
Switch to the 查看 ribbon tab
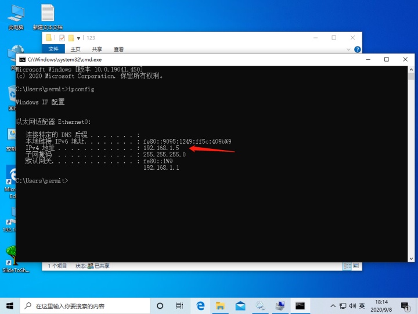pyautogui.click(x=118, y=49)
